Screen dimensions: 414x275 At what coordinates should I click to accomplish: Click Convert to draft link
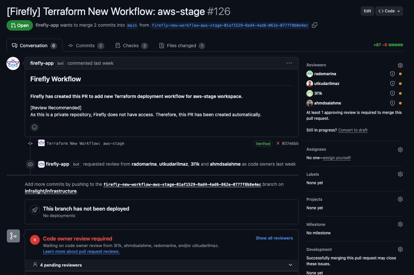[353, 130]
